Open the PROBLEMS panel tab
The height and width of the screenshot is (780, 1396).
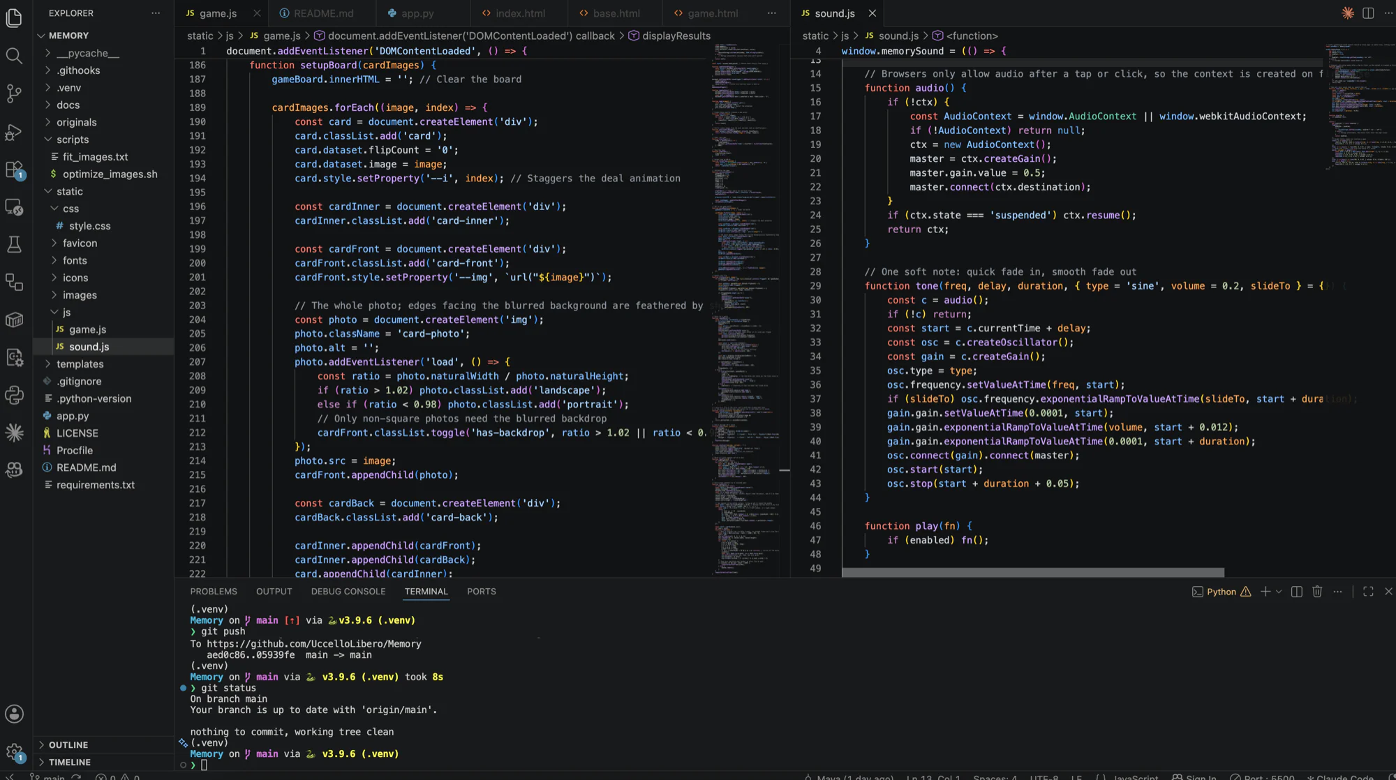tap(214, 592)
